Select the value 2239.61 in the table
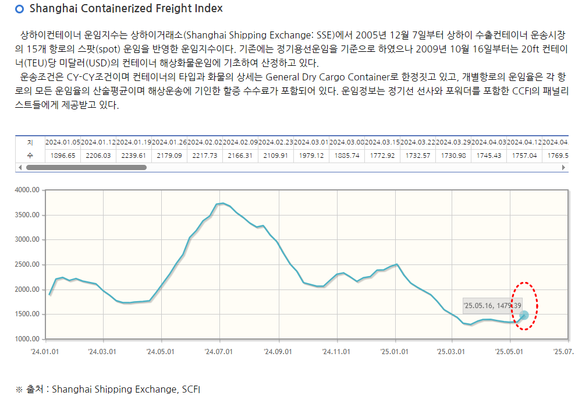 [x=134, y=156]
